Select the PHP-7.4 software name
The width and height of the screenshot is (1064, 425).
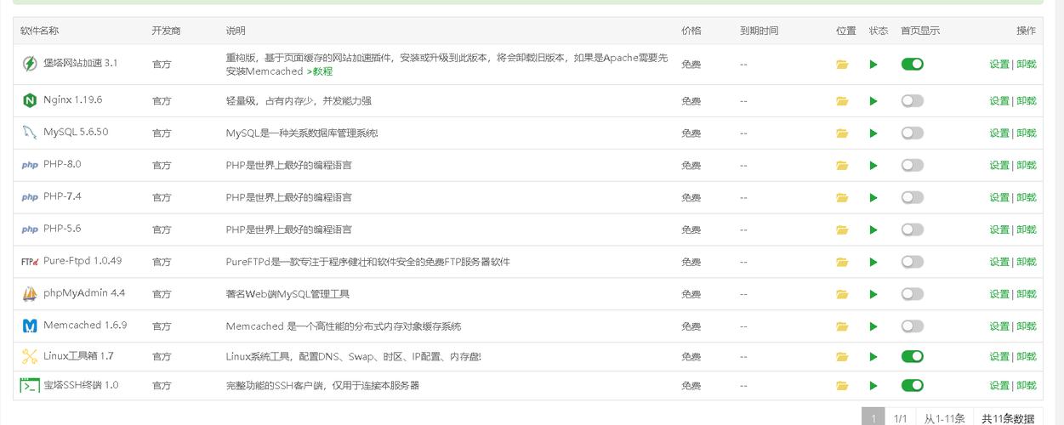pos(62,196)
